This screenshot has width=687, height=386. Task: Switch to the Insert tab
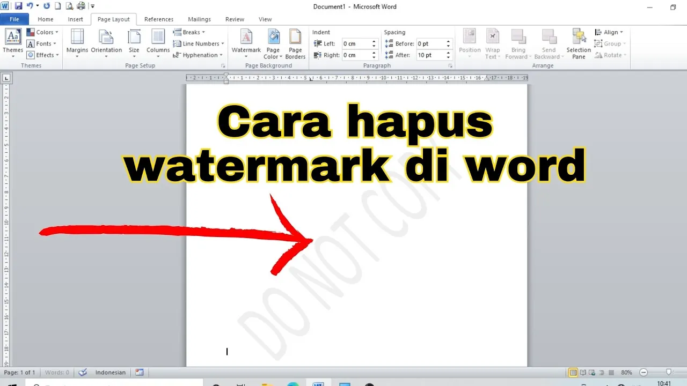click(75, 19)
